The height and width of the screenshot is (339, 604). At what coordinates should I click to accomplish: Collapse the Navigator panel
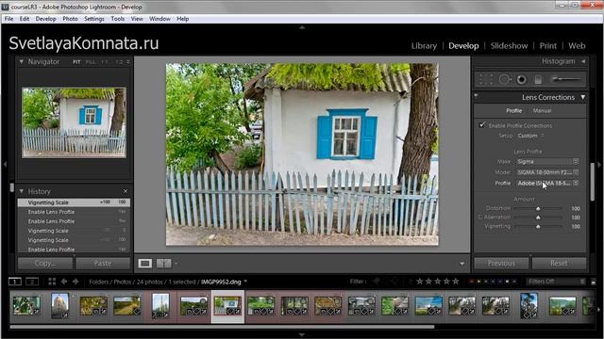[22, 61]
